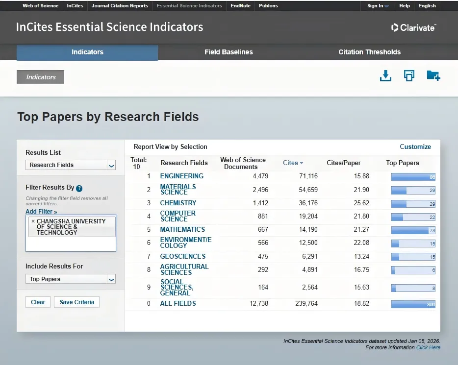
Task: Switch to the Field Baselines tab
Action: click(x=229, y=52)
